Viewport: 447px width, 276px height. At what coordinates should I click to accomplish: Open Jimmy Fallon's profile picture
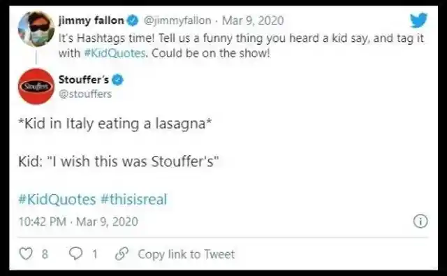tap(36, 29)
